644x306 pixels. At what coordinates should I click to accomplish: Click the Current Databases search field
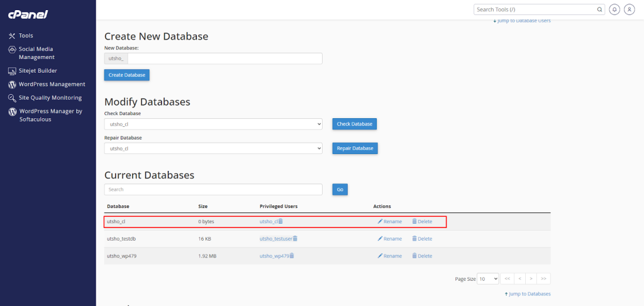(213, 189)
